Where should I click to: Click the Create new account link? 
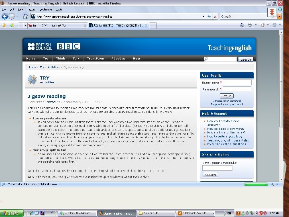click(227, 101)
